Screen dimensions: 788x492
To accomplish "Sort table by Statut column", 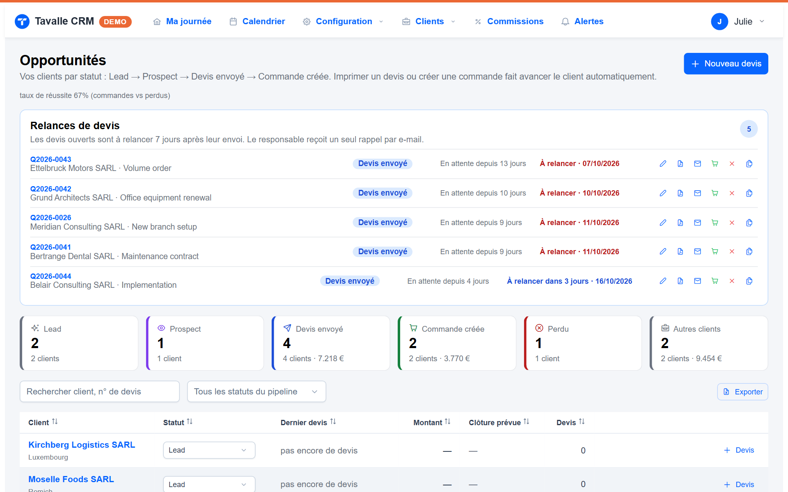I will click(x=178, y=422).
